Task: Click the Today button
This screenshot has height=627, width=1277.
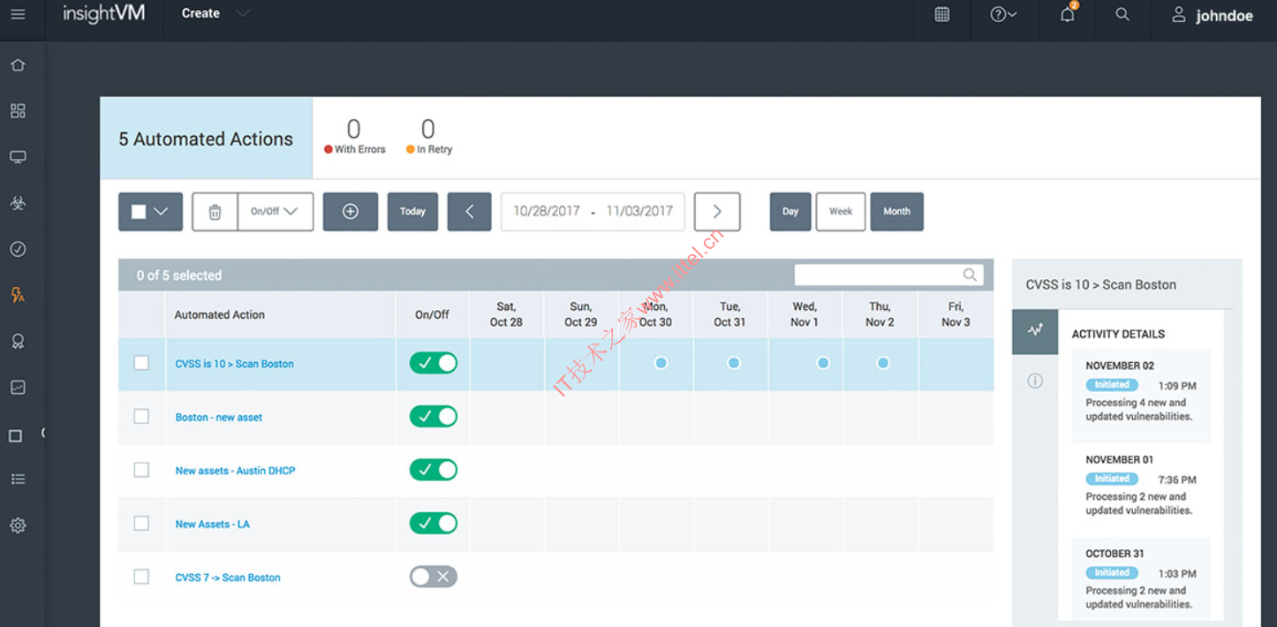Action: click(412, 212)
